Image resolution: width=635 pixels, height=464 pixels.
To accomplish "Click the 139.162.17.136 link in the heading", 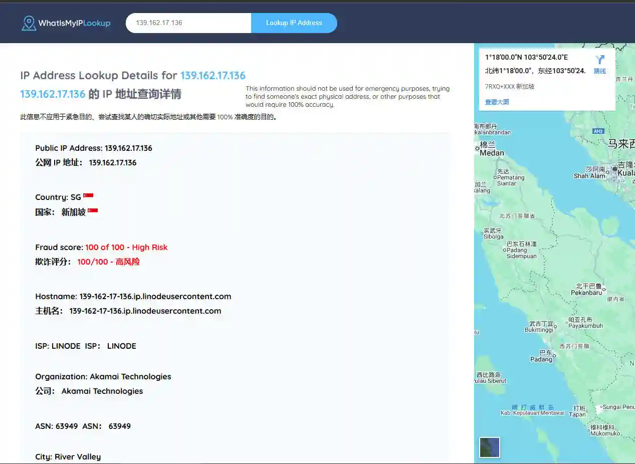I will 213,76.
